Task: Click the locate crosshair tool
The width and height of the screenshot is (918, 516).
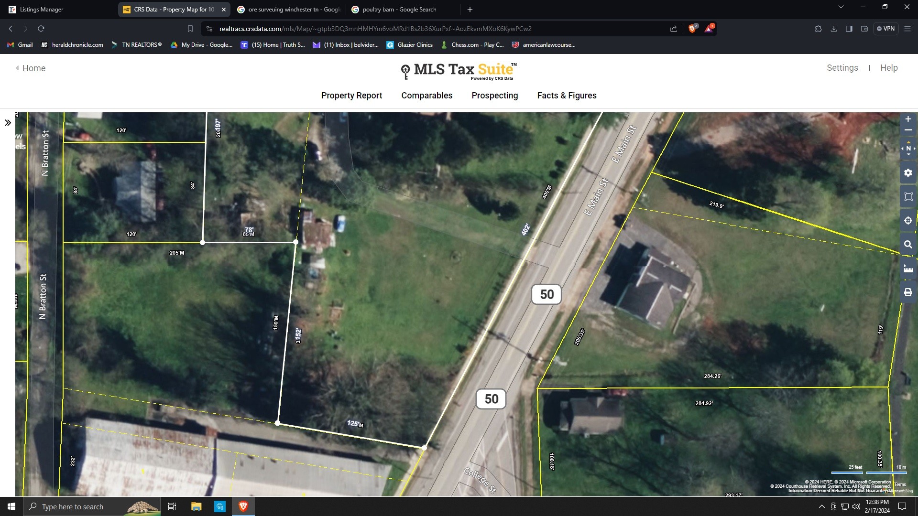Action: [x=908, y=220]
